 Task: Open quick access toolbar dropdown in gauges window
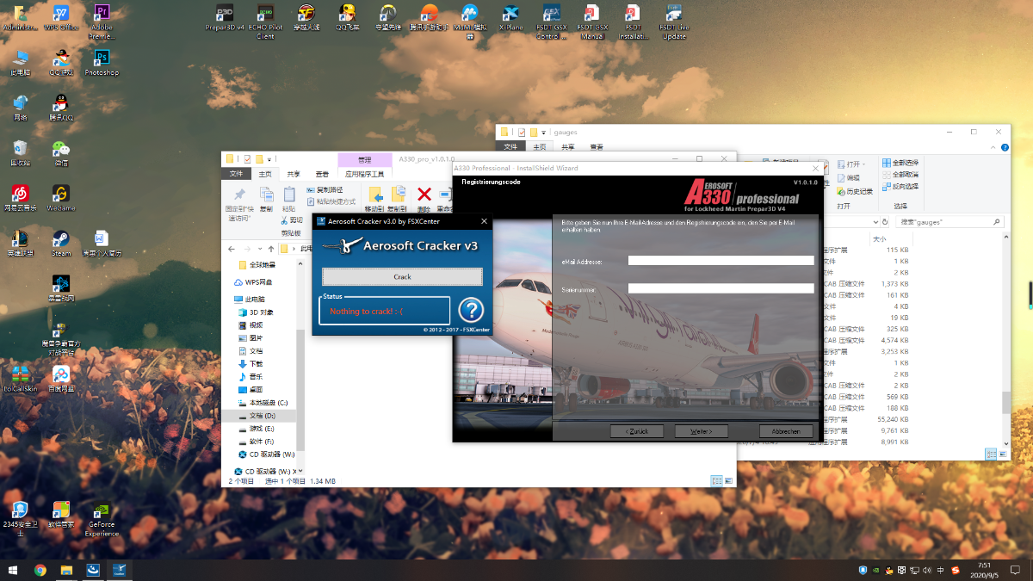(544, 133)
